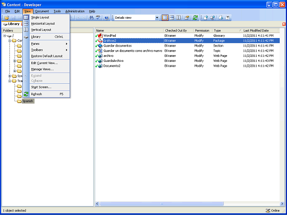The height and width of the screenshot is (215, 287).
Task: Open the Help menu
Action: 92,11
